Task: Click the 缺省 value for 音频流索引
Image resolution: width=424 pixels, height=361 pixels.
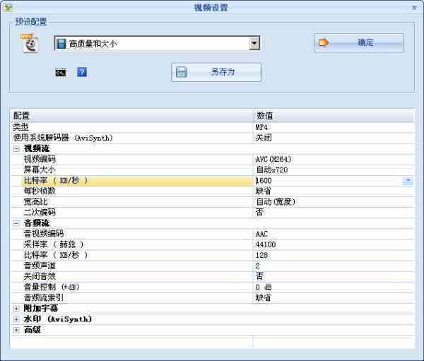Action: [263, 297]
